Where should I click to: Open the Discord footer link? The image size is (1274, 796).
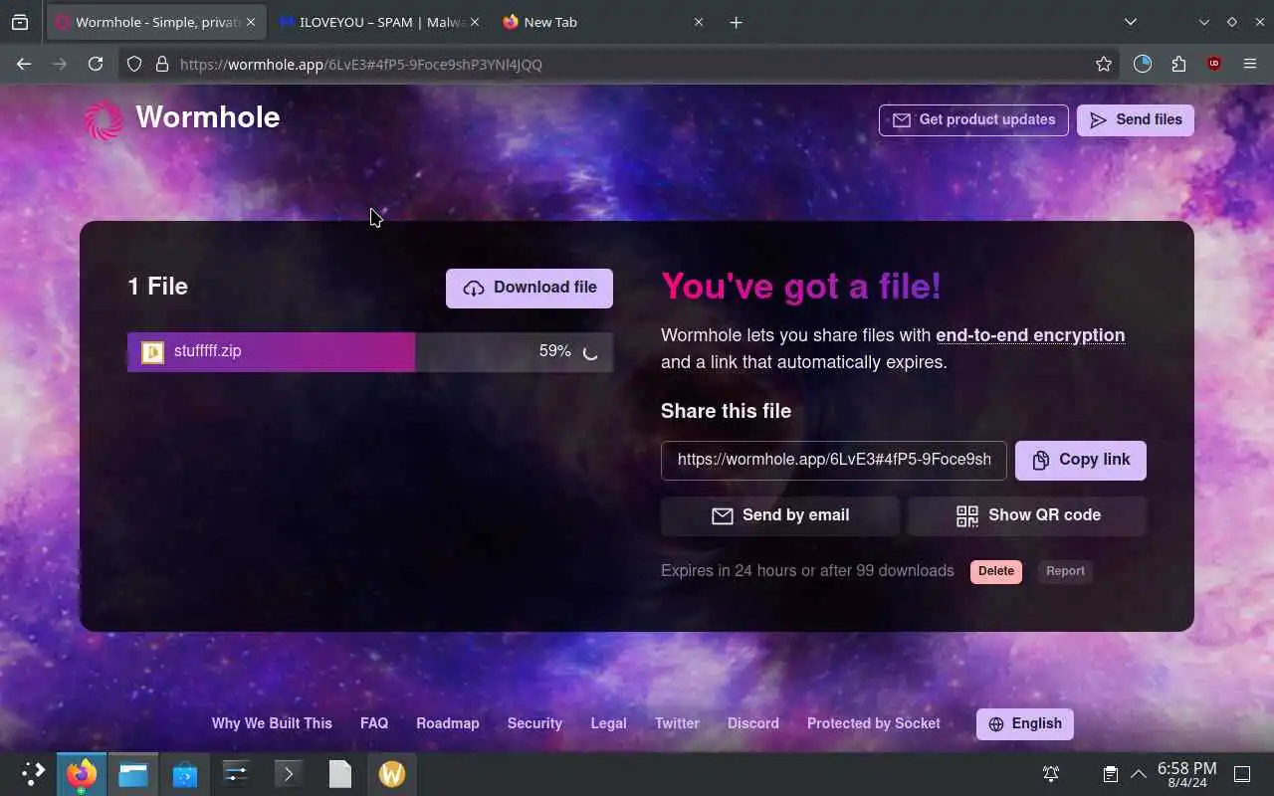753,723
